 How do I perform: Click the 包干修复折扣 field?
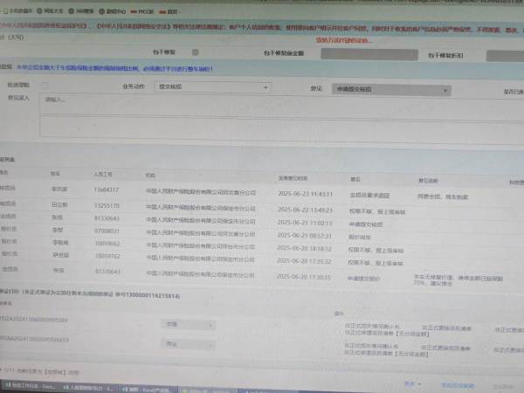point(505,56)
